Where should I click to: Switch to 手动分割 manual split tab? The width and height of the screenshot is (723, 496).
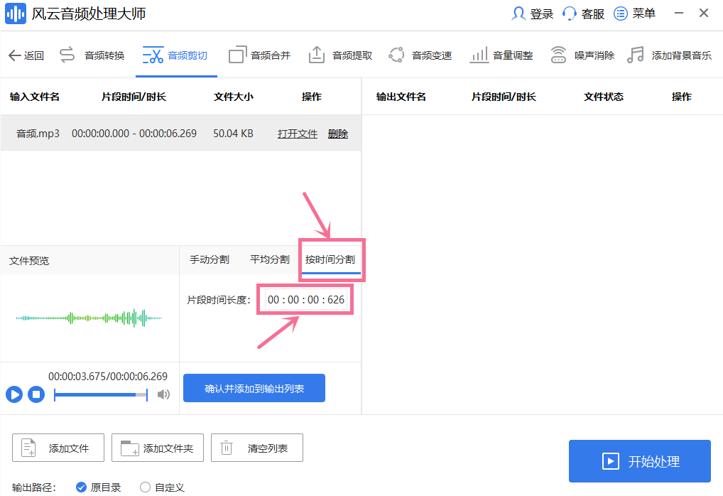pos(210,260)
